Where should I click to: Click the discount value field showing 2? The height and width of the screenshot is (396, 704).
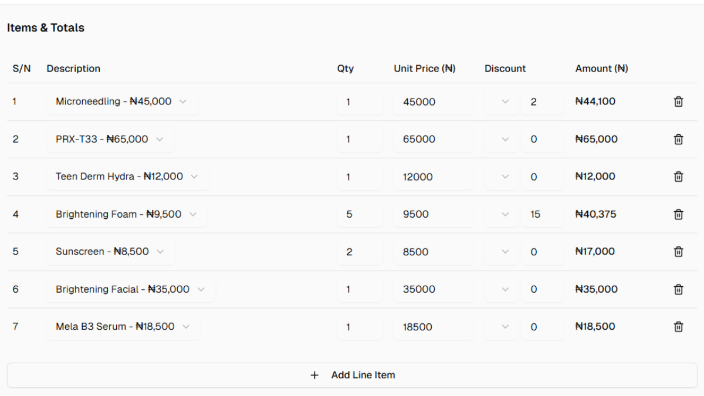pos(543,101)
